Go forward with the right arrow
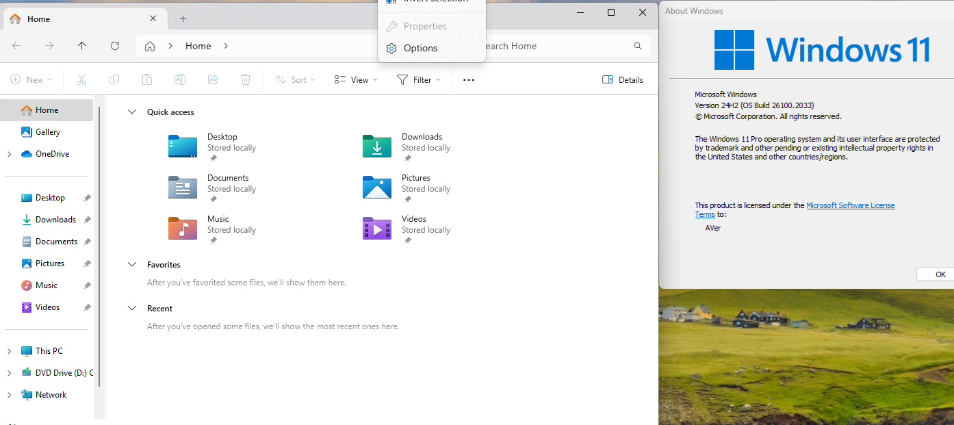The image size is (954, 425). [x=49, y=46]
